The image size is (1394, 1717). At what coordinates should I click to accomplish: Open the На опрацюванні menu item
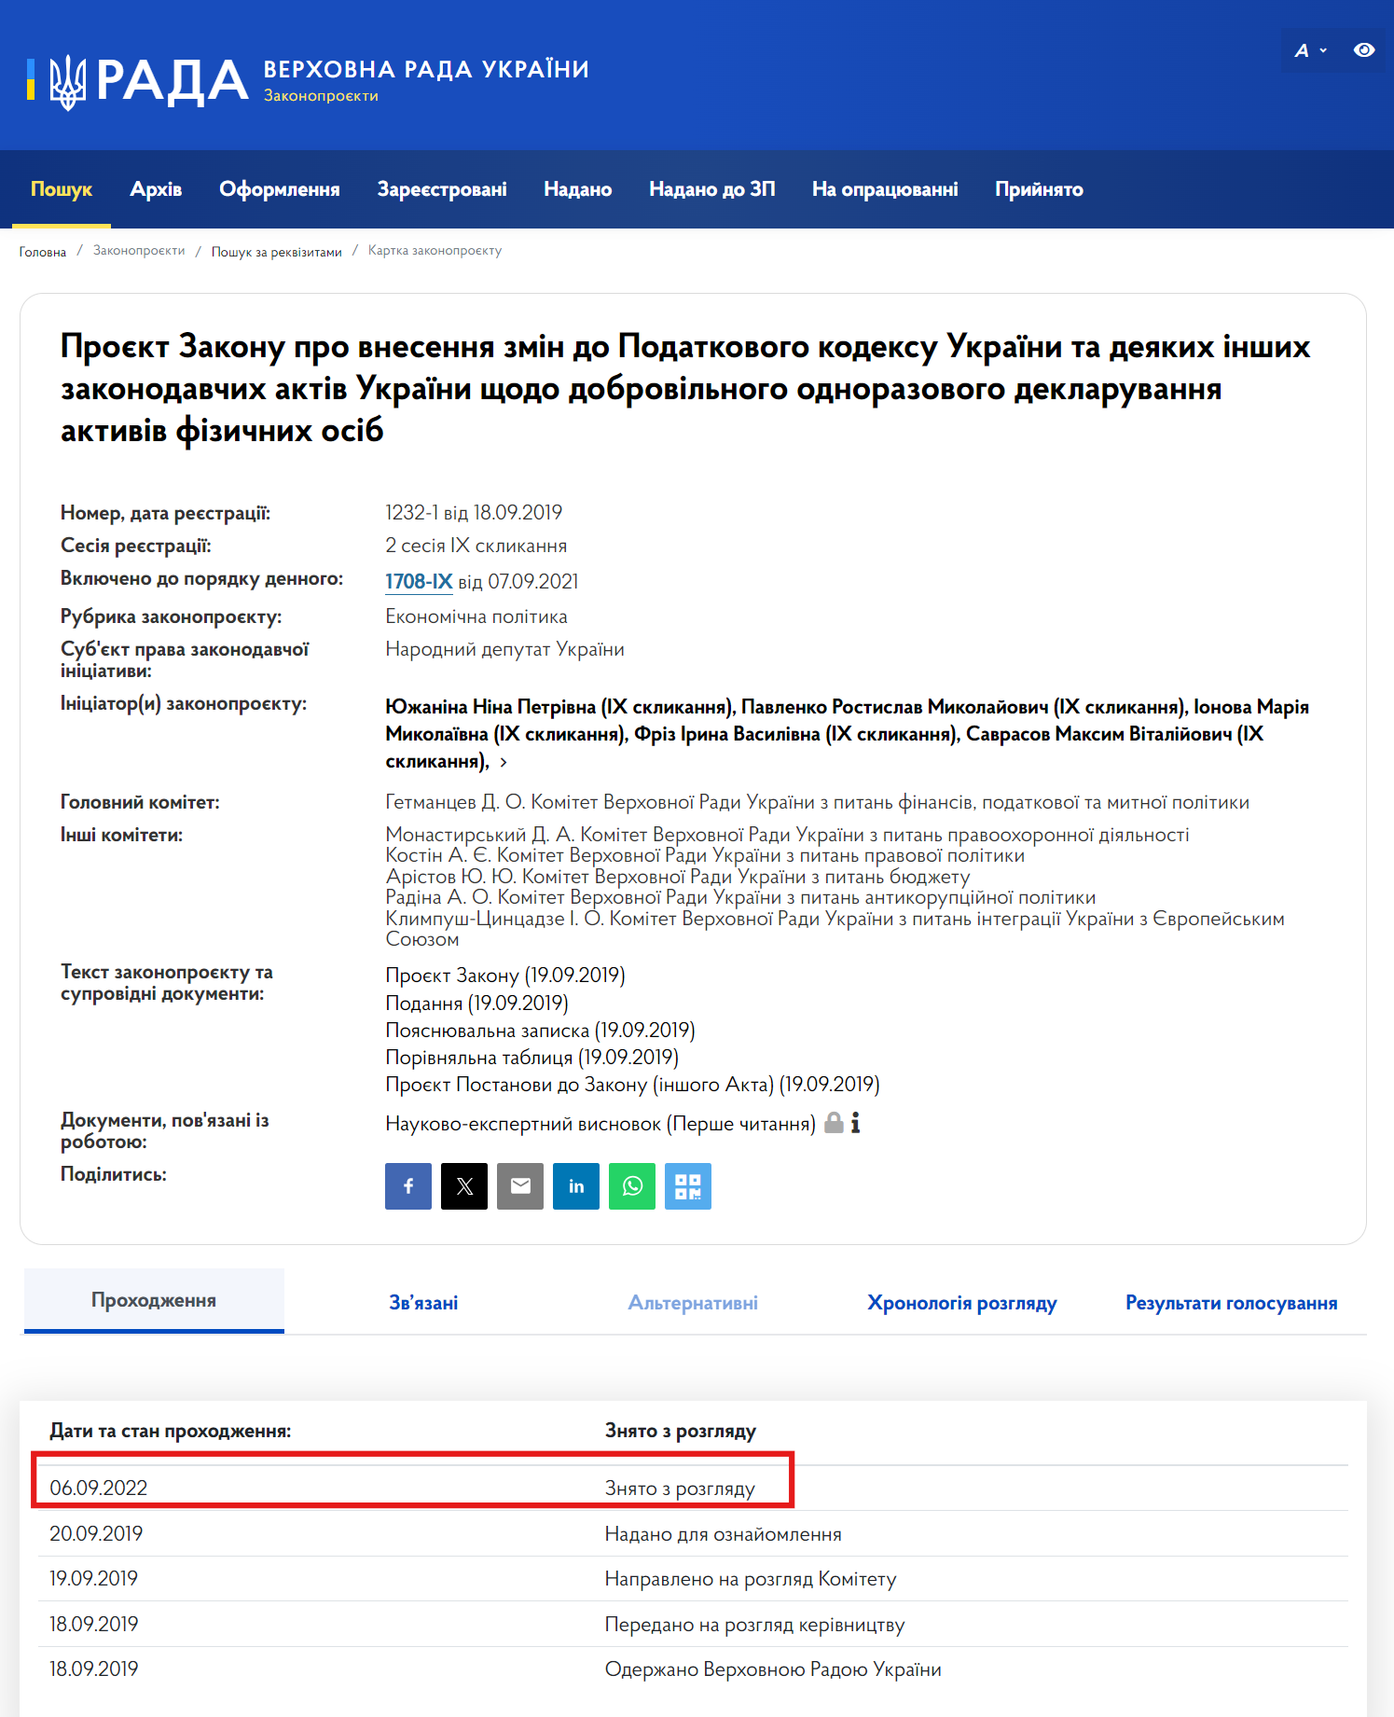point(885,189)
